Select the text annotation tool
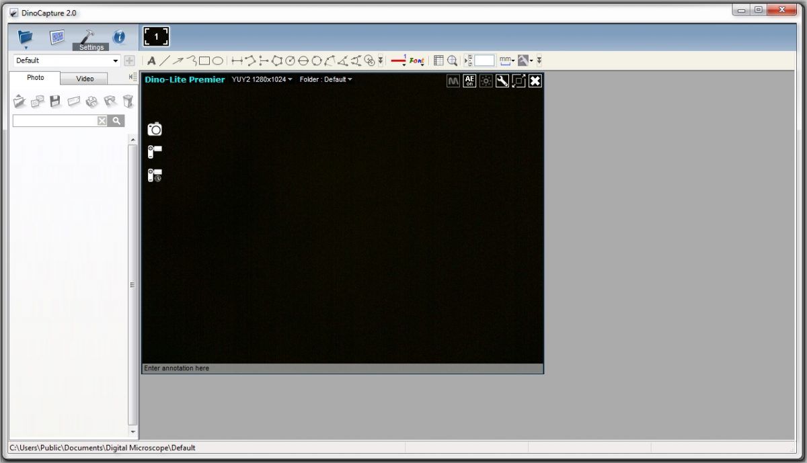The width and height of the screenshot is (807, 463). [151, 61]
